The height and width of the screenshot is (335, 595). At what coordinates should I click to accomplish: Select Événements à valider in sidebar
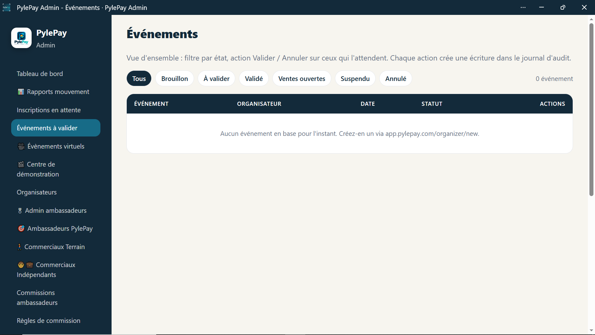click(56, 128)
